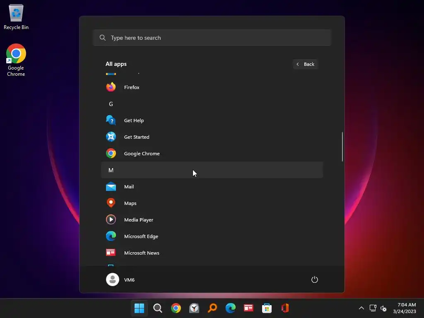Open Microsoft Edge from apps list
The image size is (424, 318).
(x=212, y=236)
